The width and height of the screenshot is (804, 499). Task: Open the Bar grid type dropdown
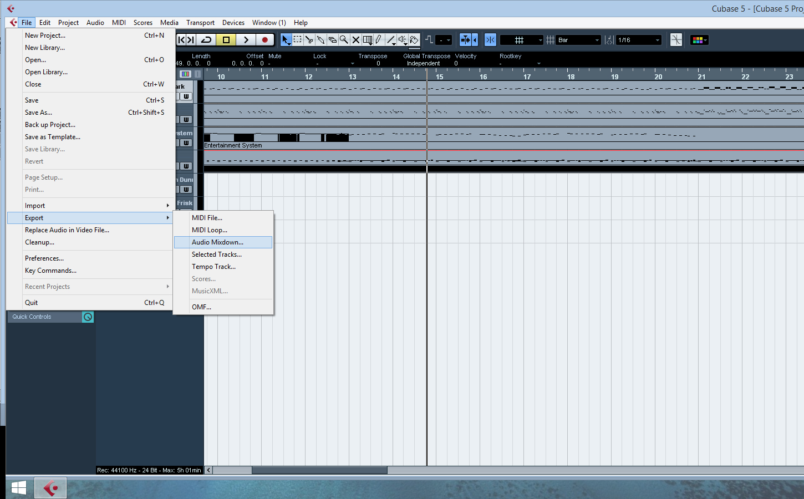point(578,40)
